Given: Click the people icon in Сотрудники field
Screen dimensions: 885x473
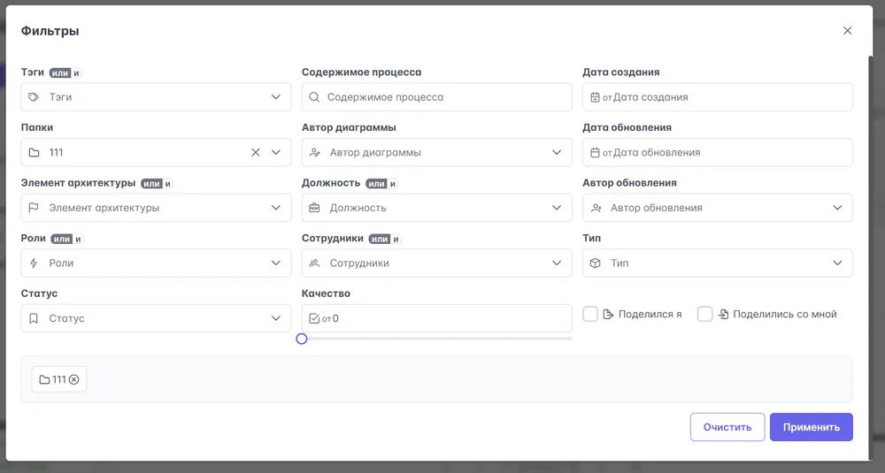Looking at the screenshot, I should [315, 263].
